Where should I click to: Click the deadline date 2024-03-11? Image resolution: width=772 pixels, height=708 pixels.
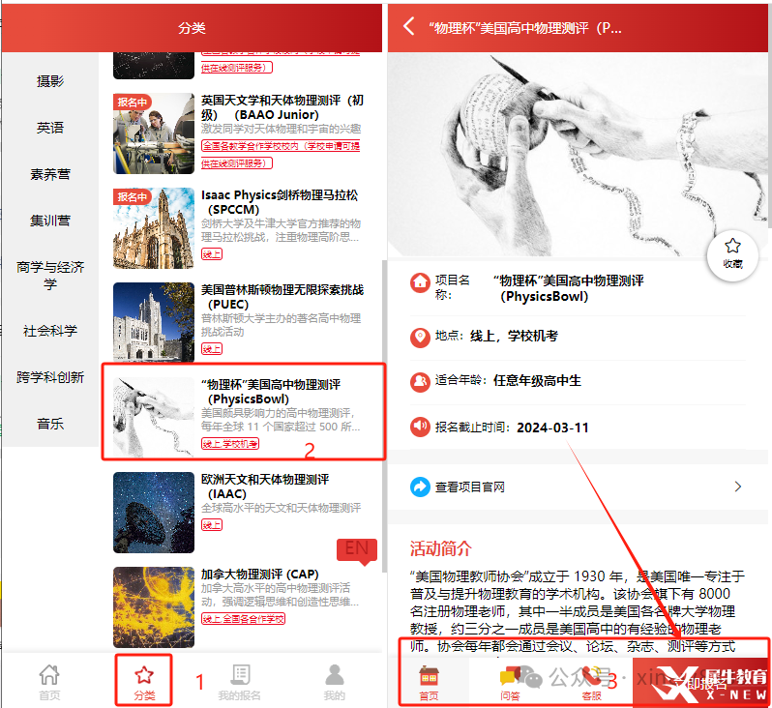pyautogui.click(x=553, y=428)
